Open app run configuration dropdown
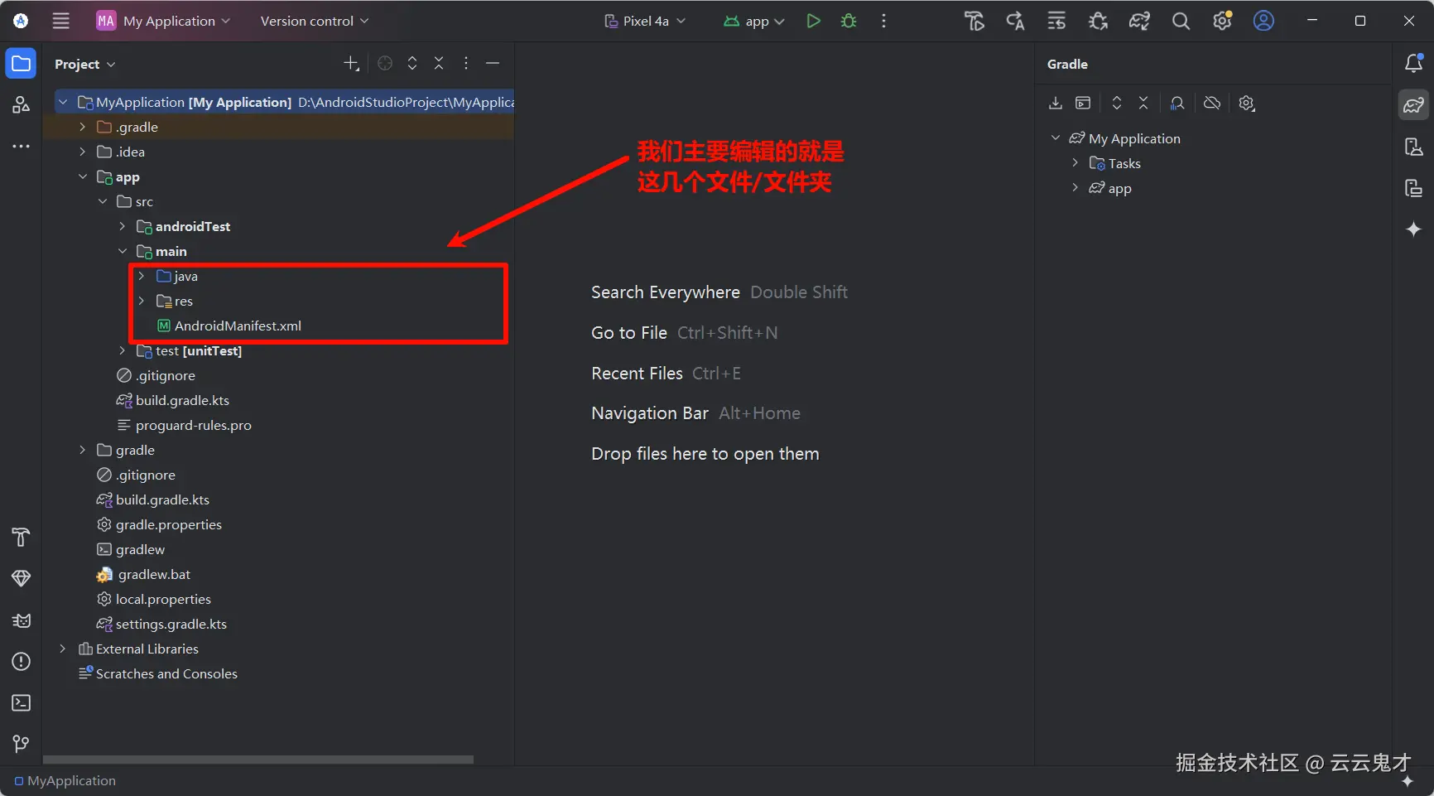 753,21
